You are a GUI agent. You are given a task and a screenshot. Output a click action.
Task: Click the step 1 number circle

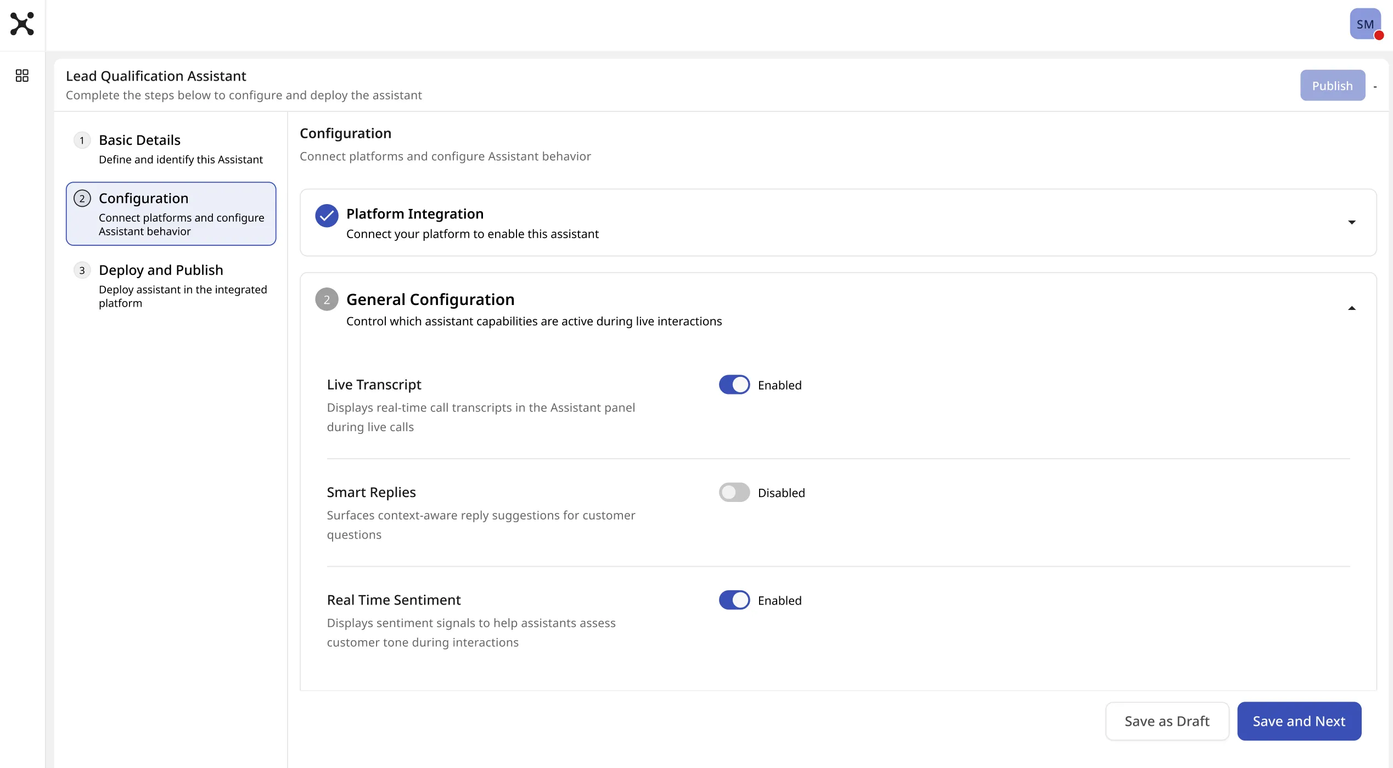pyautogui.click(x=82, y=140)
